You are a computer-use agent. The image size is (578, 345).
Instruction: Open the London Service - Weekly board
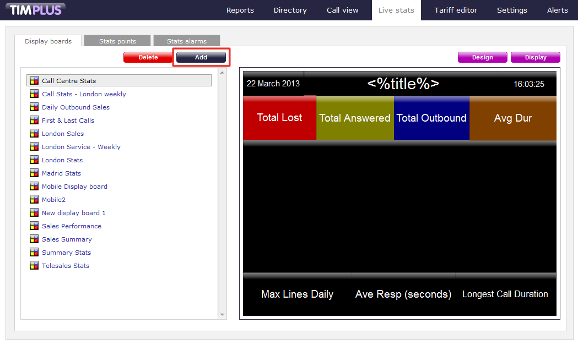pos(81,147)
